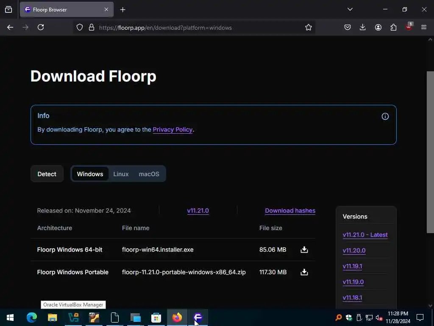Click the URL address bar

pos(194,28)
